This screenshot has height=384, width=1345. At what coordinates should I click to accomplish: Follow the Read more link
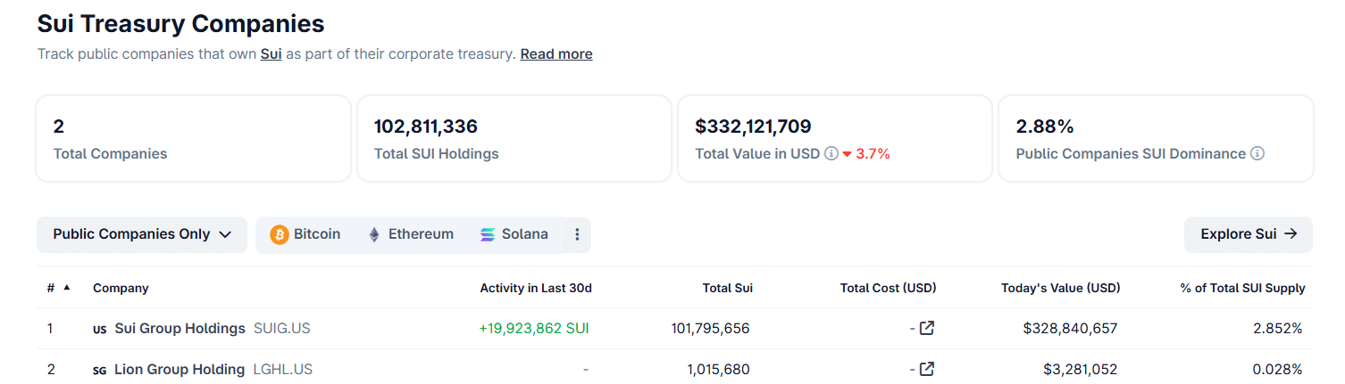[x=556, y=54]
